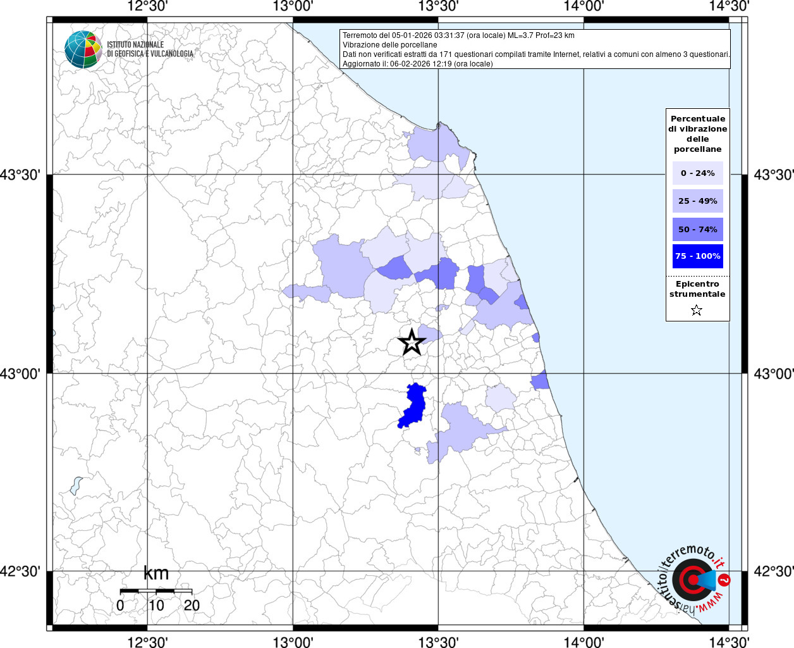Click the 'Percentuale di vibrazione' legend title

[697, 134]
